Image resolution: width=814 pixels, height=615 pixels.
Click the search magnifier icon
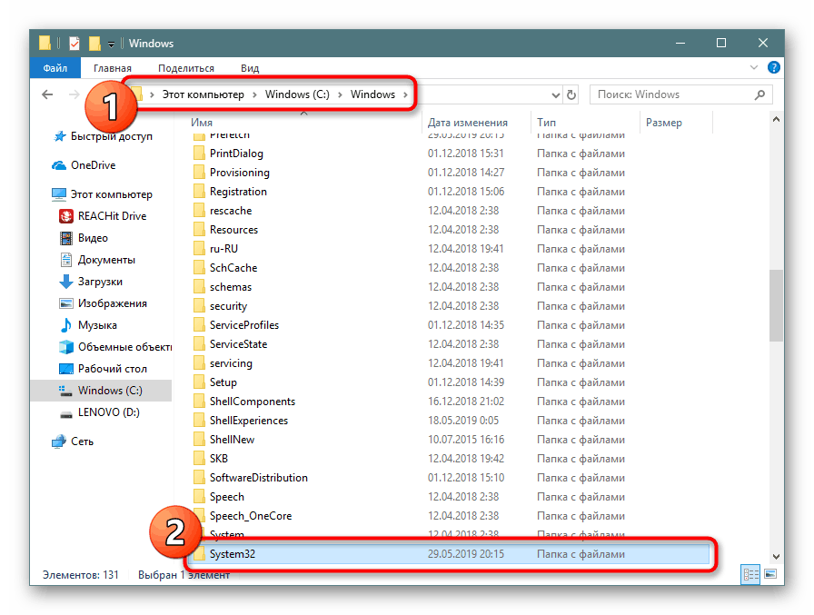[x=760, y=94]
